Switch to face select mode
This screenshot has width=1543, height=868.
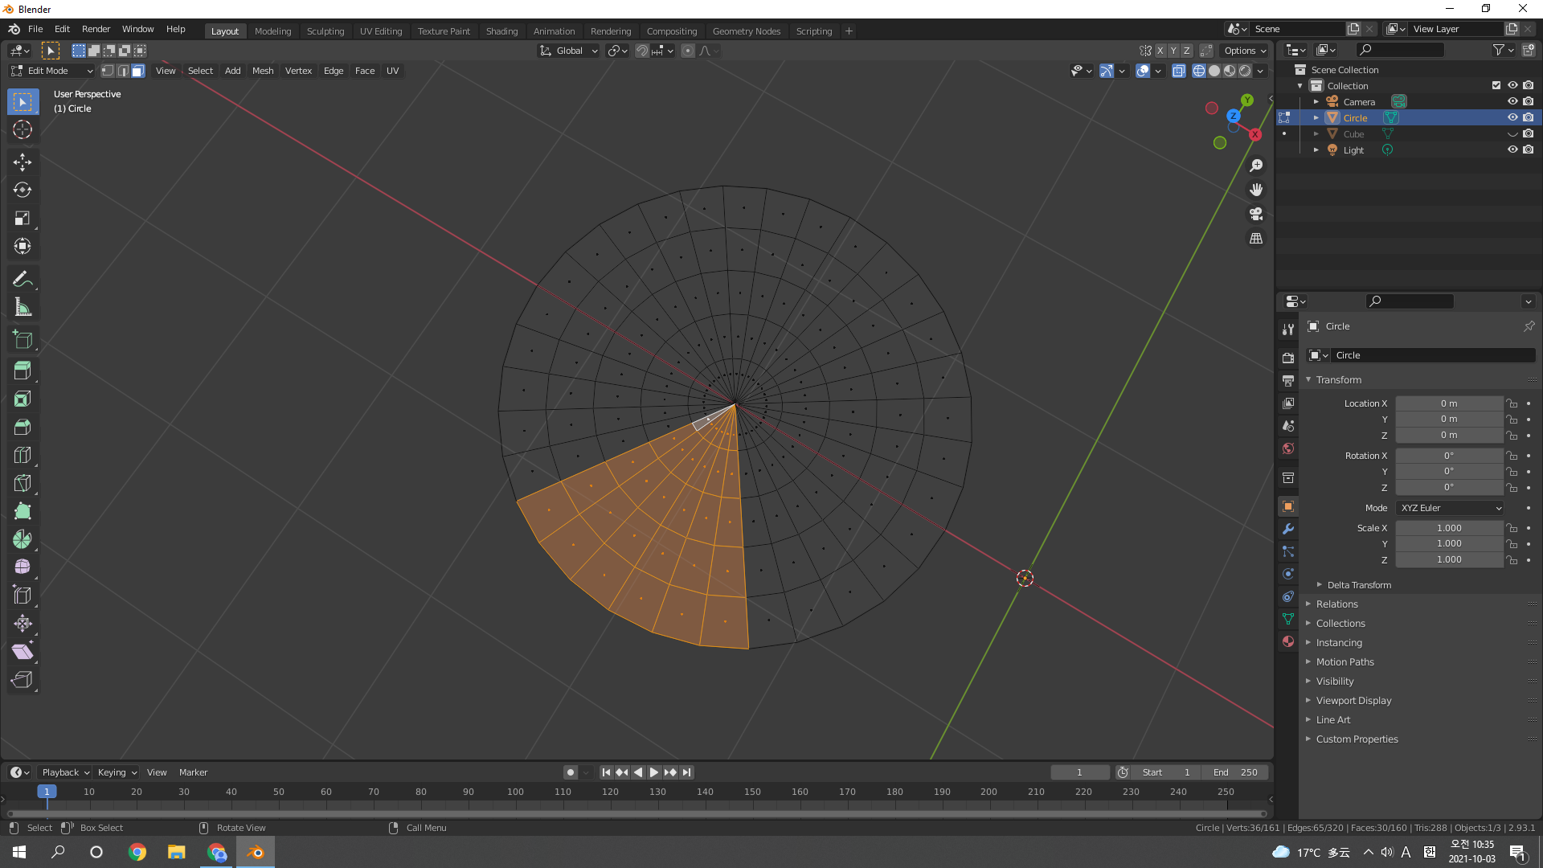[138, 71]
